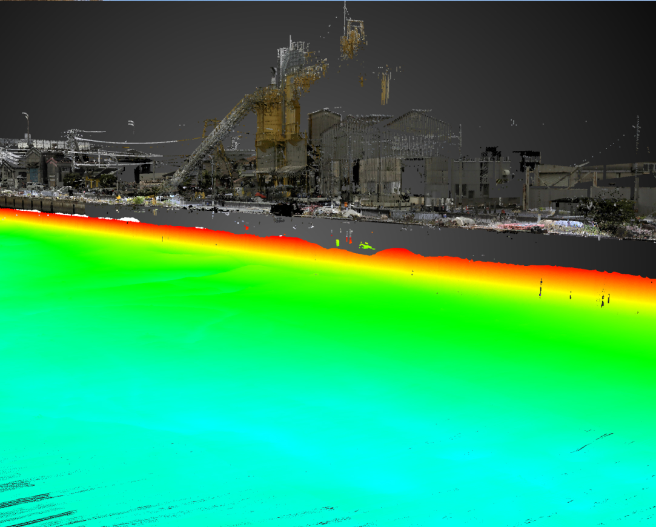656x527 pixels.
Task: Pick the white patch on the red ridge
Action: click(x=129, y=219)
